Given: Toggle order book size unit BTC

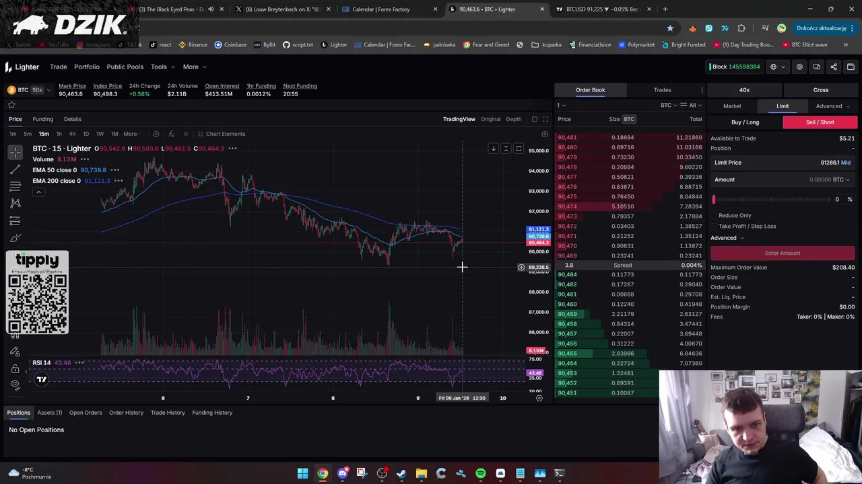Looking at the screenshot, I should pyautogui.click(x=629, y=119).
